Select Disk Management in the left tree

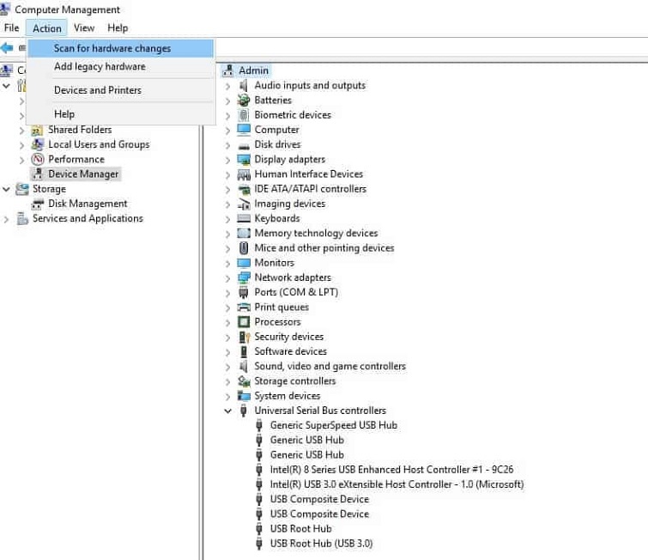pyautogui.click(x=88, y=204)
